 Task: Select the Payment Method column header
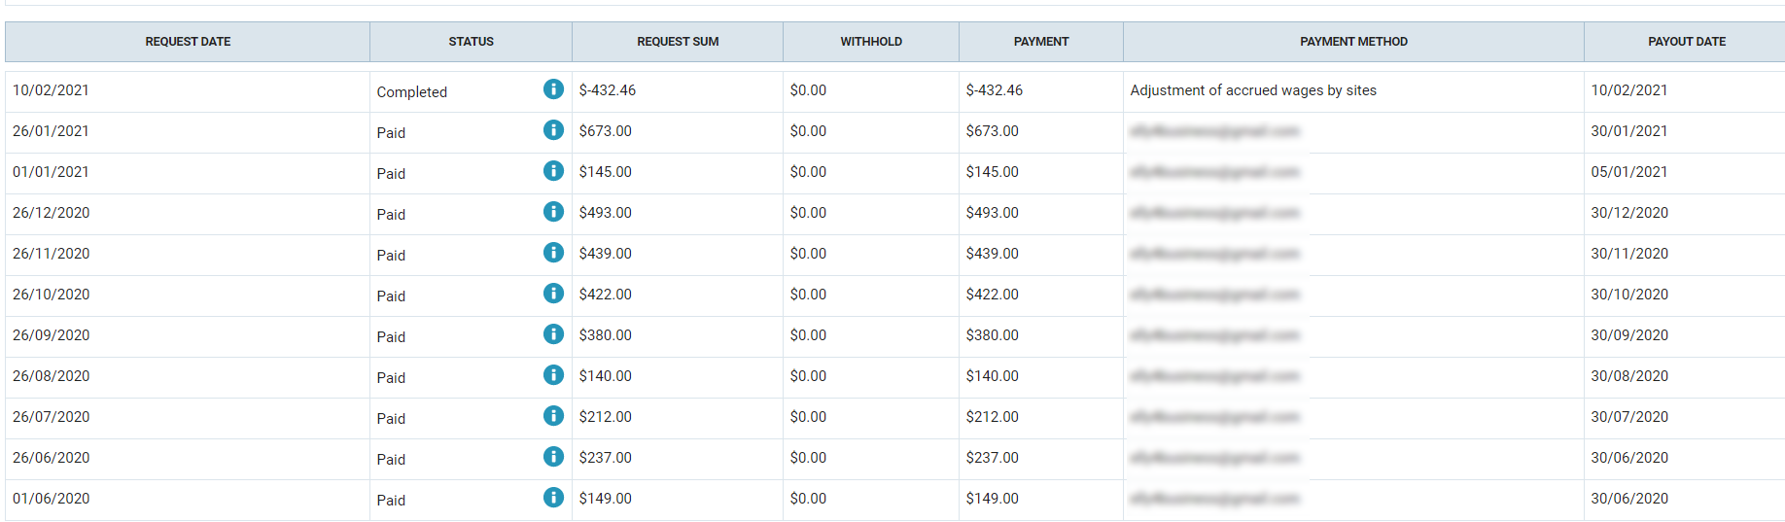(1353, 42)
